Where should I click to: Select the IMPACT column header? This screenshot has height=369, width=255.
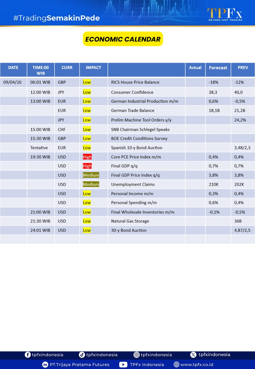pos(93,68)
